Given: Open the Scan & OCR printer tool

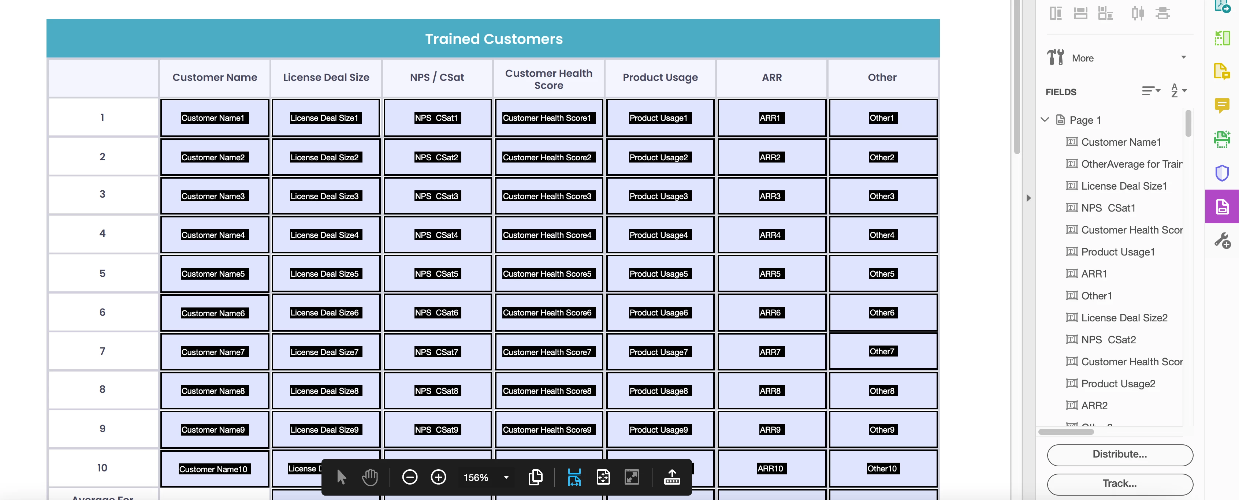Looking at the screenshot, I should tap(1222, 139).
